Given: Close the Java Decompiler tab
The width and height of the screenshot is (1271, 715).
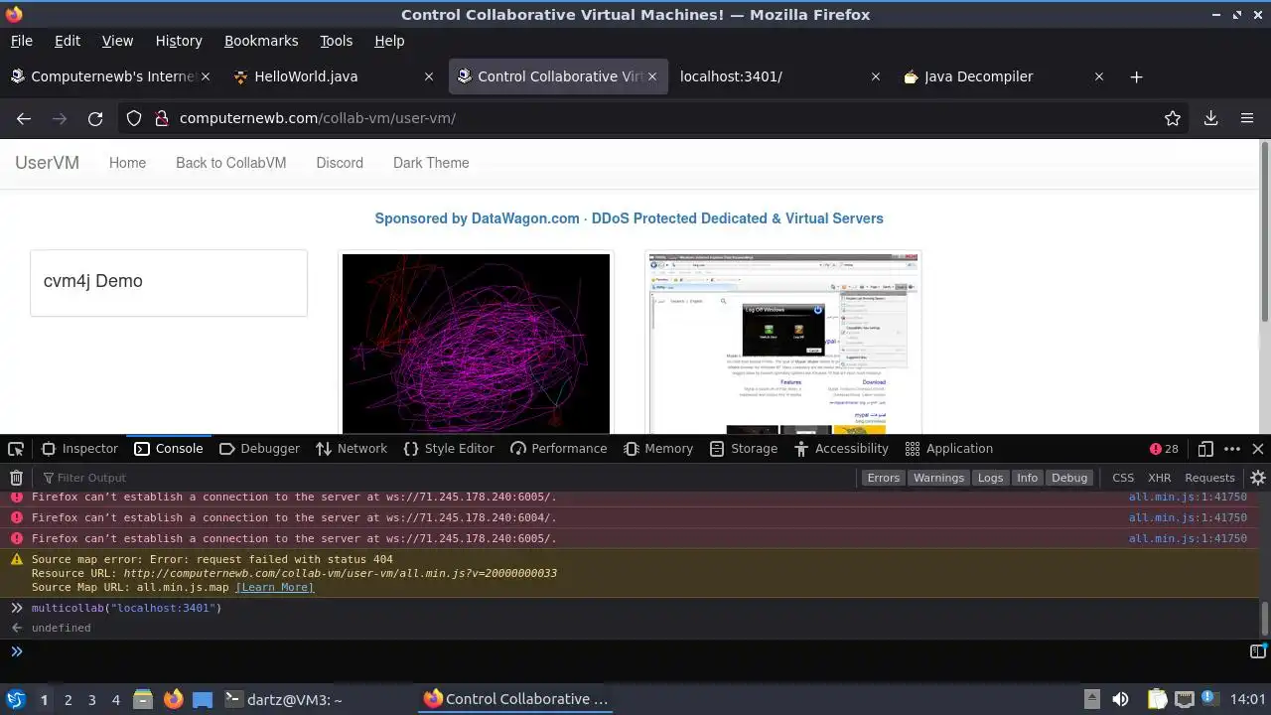Looking at the screenshot, I should click(x=1099, y=76).
